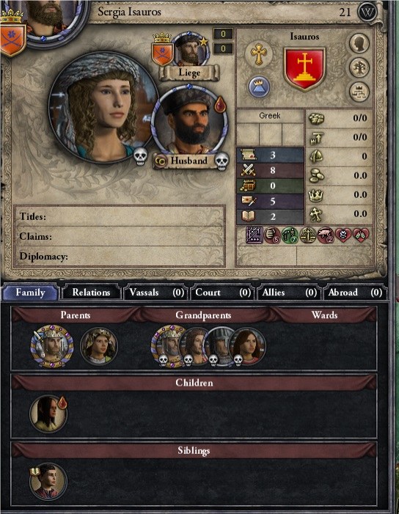The width and height of the screenshot is (399, 514).
Task: Open the family tree icon
Action: (x=359, y=67)
